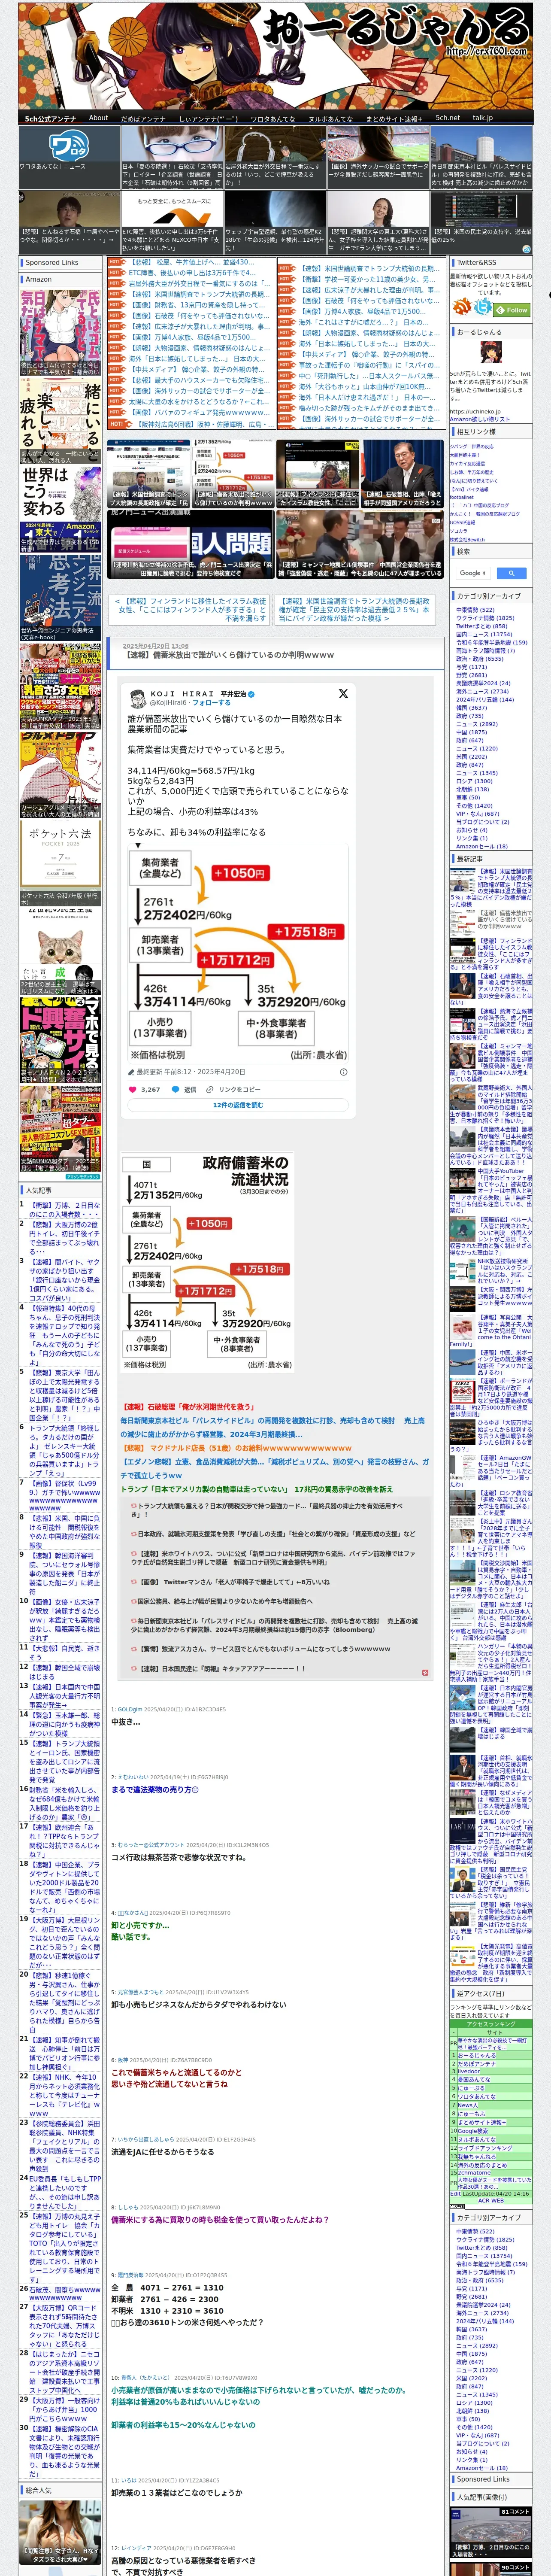Screen dimensions: 551x2576
Task: Open 5ch公式アンテナ in the navigation bar
Action: pos(50,118)
